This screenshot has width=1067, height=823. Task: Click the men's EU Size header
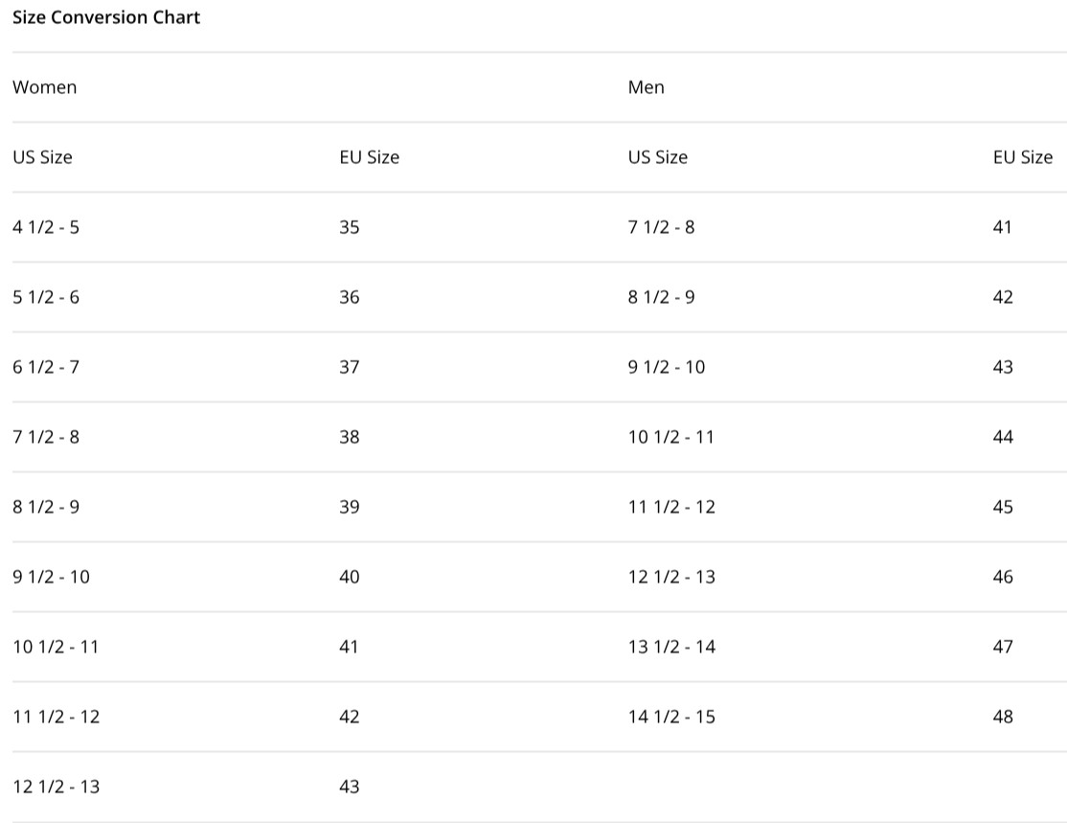tap(1022, 157)
